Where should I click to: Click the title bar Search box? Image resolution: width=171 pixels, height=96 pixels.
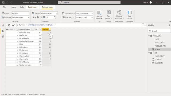click(89, 2)
